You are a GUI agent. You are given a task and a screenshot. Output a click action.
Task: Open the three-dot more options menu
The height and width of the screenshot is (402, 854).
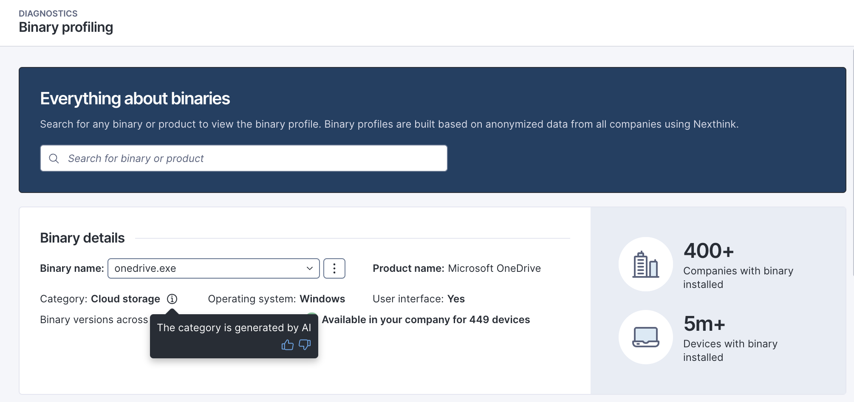334,268
